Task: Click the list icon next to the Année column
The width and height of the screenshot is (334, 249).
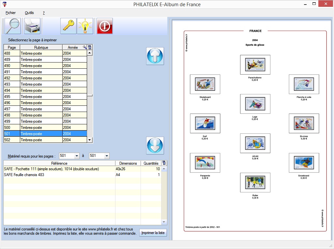Action: [x=89, y=47]
